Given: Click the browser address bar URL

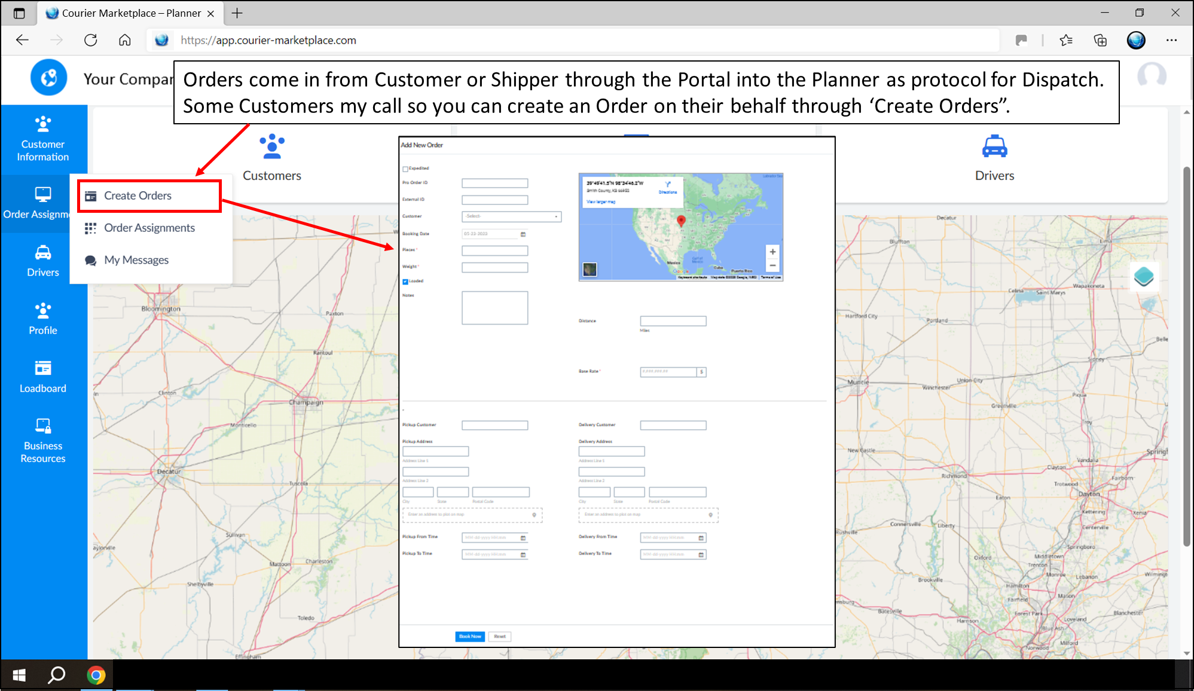Looking at the screenshot, I should [268, 40].
